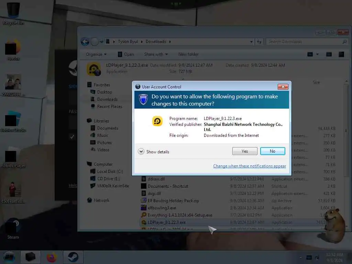Click the Back arrow in Explorer window
This screenshot has width=352, height=264.
click(x=85, y=42)
